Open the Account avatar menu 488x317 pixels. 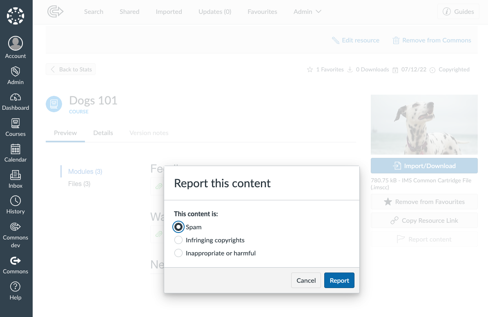(x=16, y=43)
